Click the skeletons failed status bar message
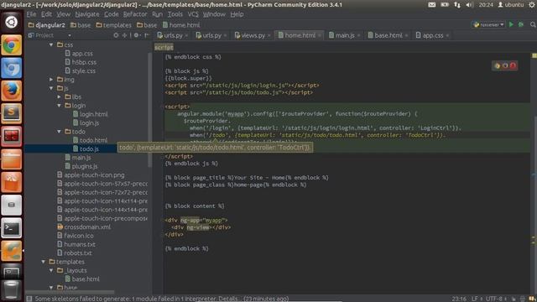This screenshot has width=537, height=302. (162, 299)
